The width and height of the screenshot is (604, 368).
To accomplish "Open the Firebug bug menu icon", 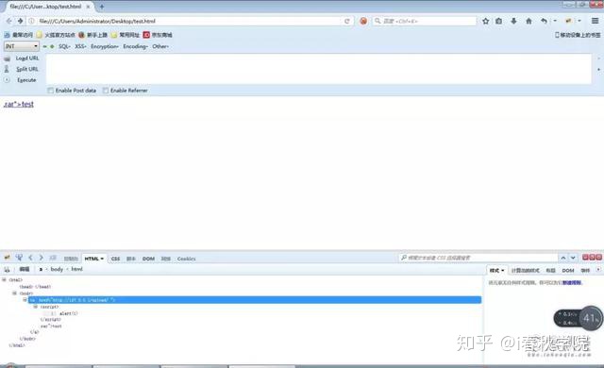I will 7,258.
